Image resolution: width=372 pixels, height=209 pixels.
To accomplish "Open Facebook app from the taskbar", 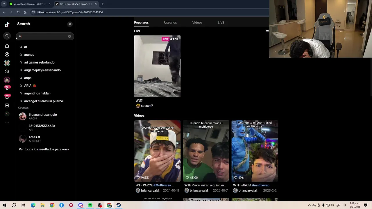I will coord(62,205).
